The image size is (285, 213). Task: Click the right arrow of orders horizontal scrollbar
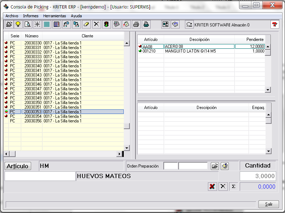(119, 154)
